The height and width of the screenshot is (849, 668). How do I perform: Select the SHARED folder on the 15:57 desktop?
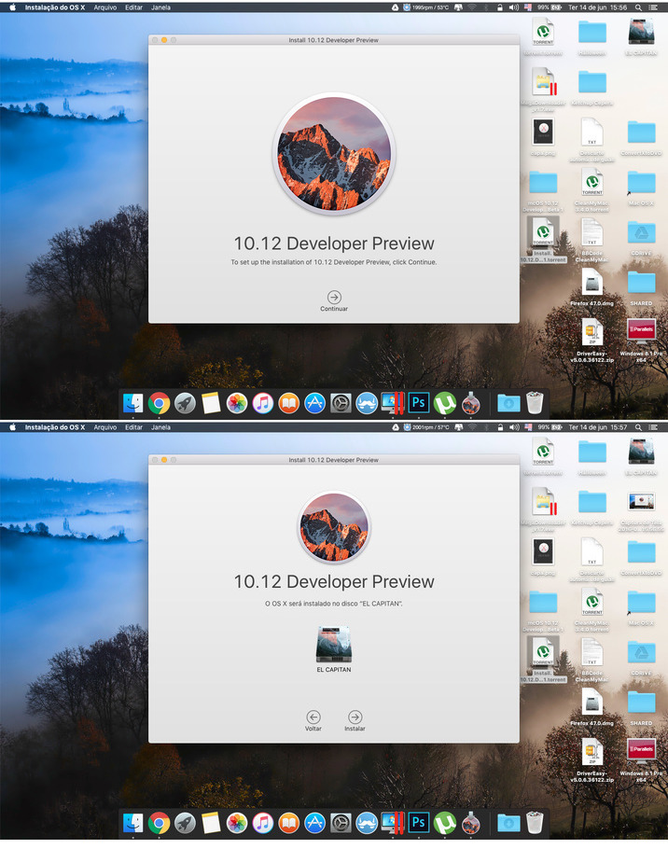click(642, 703)
